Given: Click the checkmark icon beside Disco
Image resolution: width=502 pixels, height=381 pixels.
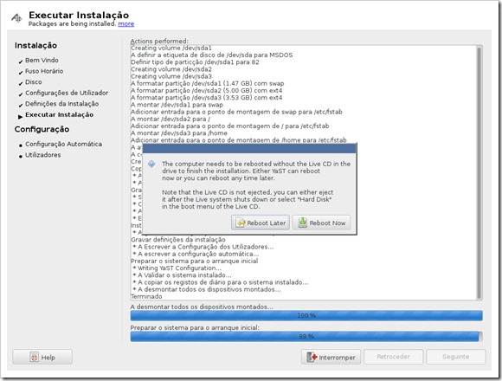Looking at the screenshot, I should click(21, 83).
